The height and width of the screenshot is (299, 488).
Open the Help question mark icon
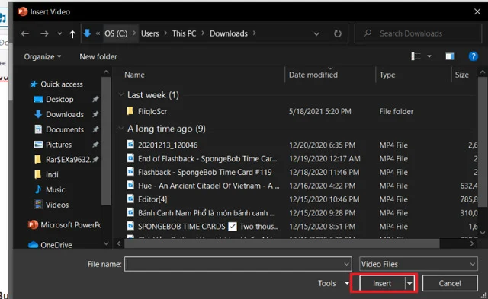tap(473, 56)
